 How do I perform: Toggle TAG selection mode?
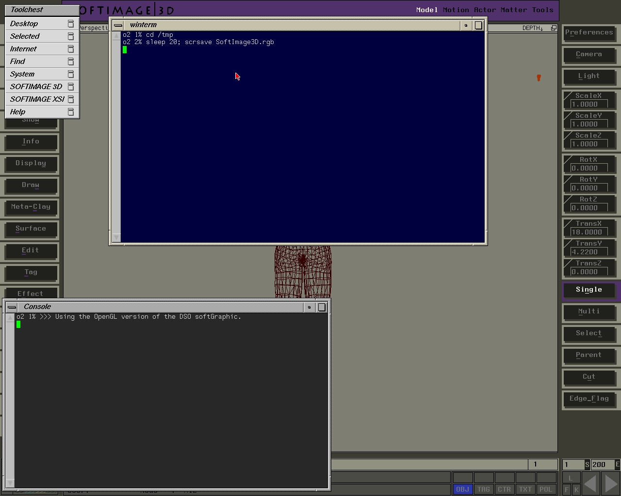483,489
